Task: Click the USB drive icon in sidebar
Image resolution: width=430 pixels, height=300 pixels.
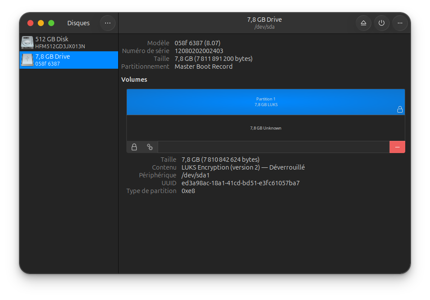Action: [27, 60]
